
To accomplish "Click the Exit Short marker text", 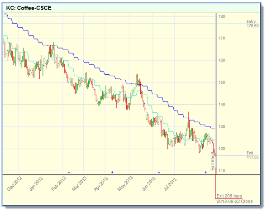I will click(x=213, y=161).
